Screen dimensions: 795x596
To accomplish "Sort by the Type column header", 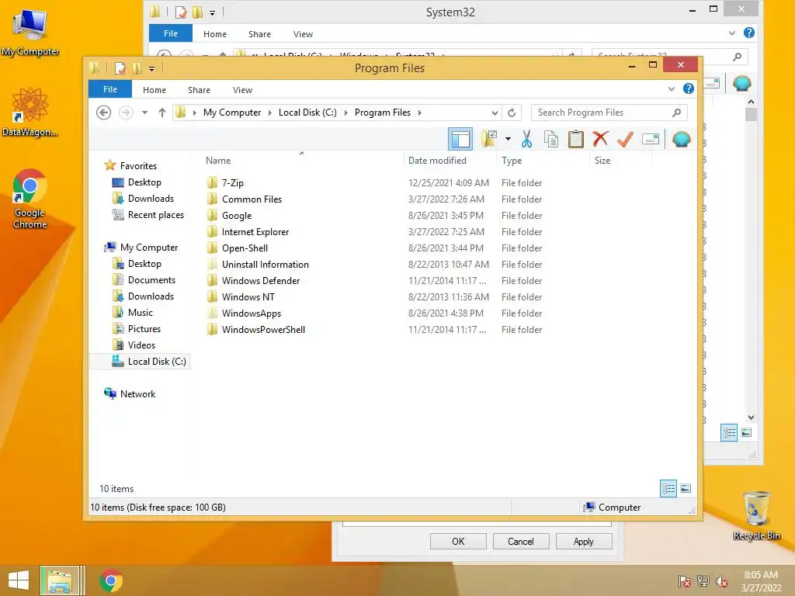I will 543,160.
